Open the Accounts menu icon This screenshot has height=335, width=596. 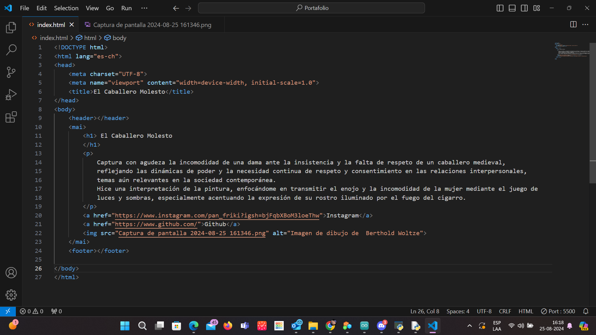[x=11, y=273]
